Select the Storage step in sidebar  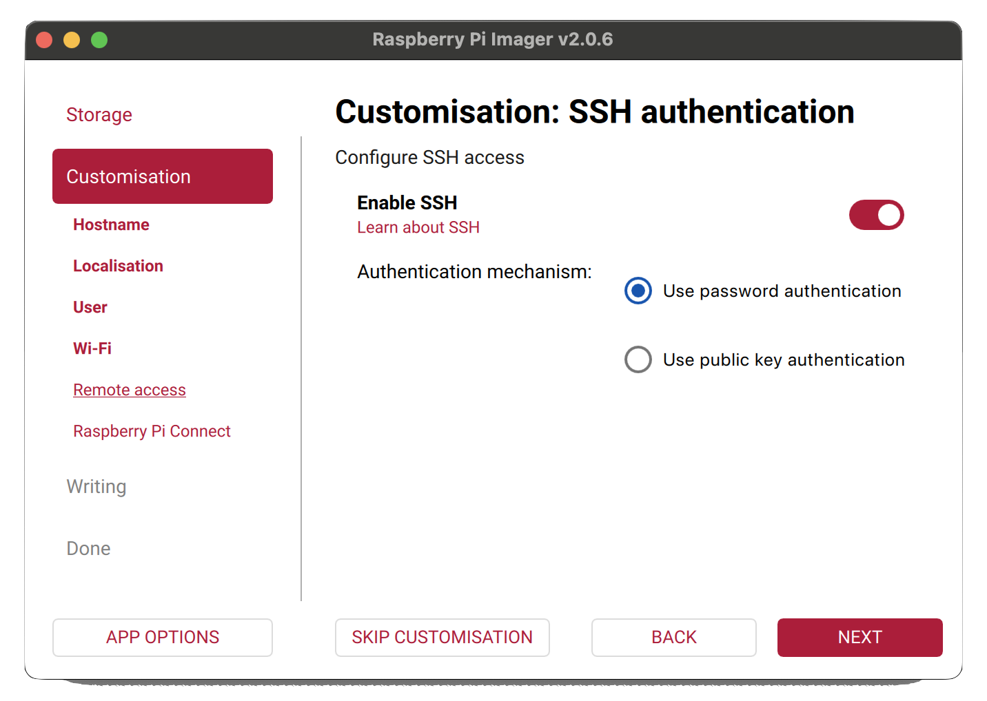99,114
